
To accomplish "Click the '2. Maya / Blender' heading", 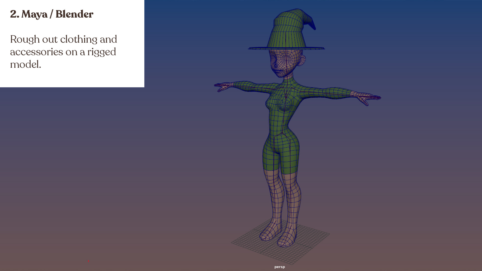I will click(52, 14).
